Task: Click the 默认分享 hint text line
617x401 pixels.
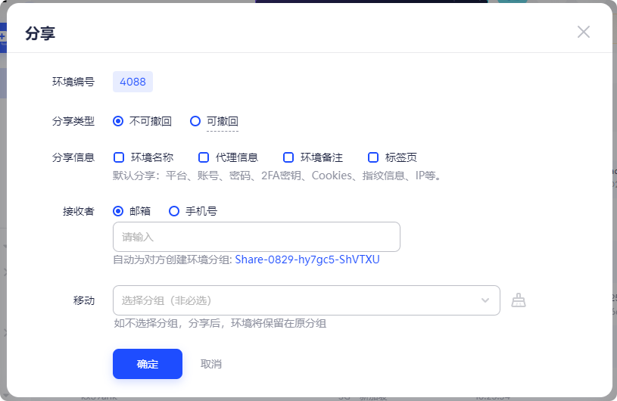Action: (277, 176)
